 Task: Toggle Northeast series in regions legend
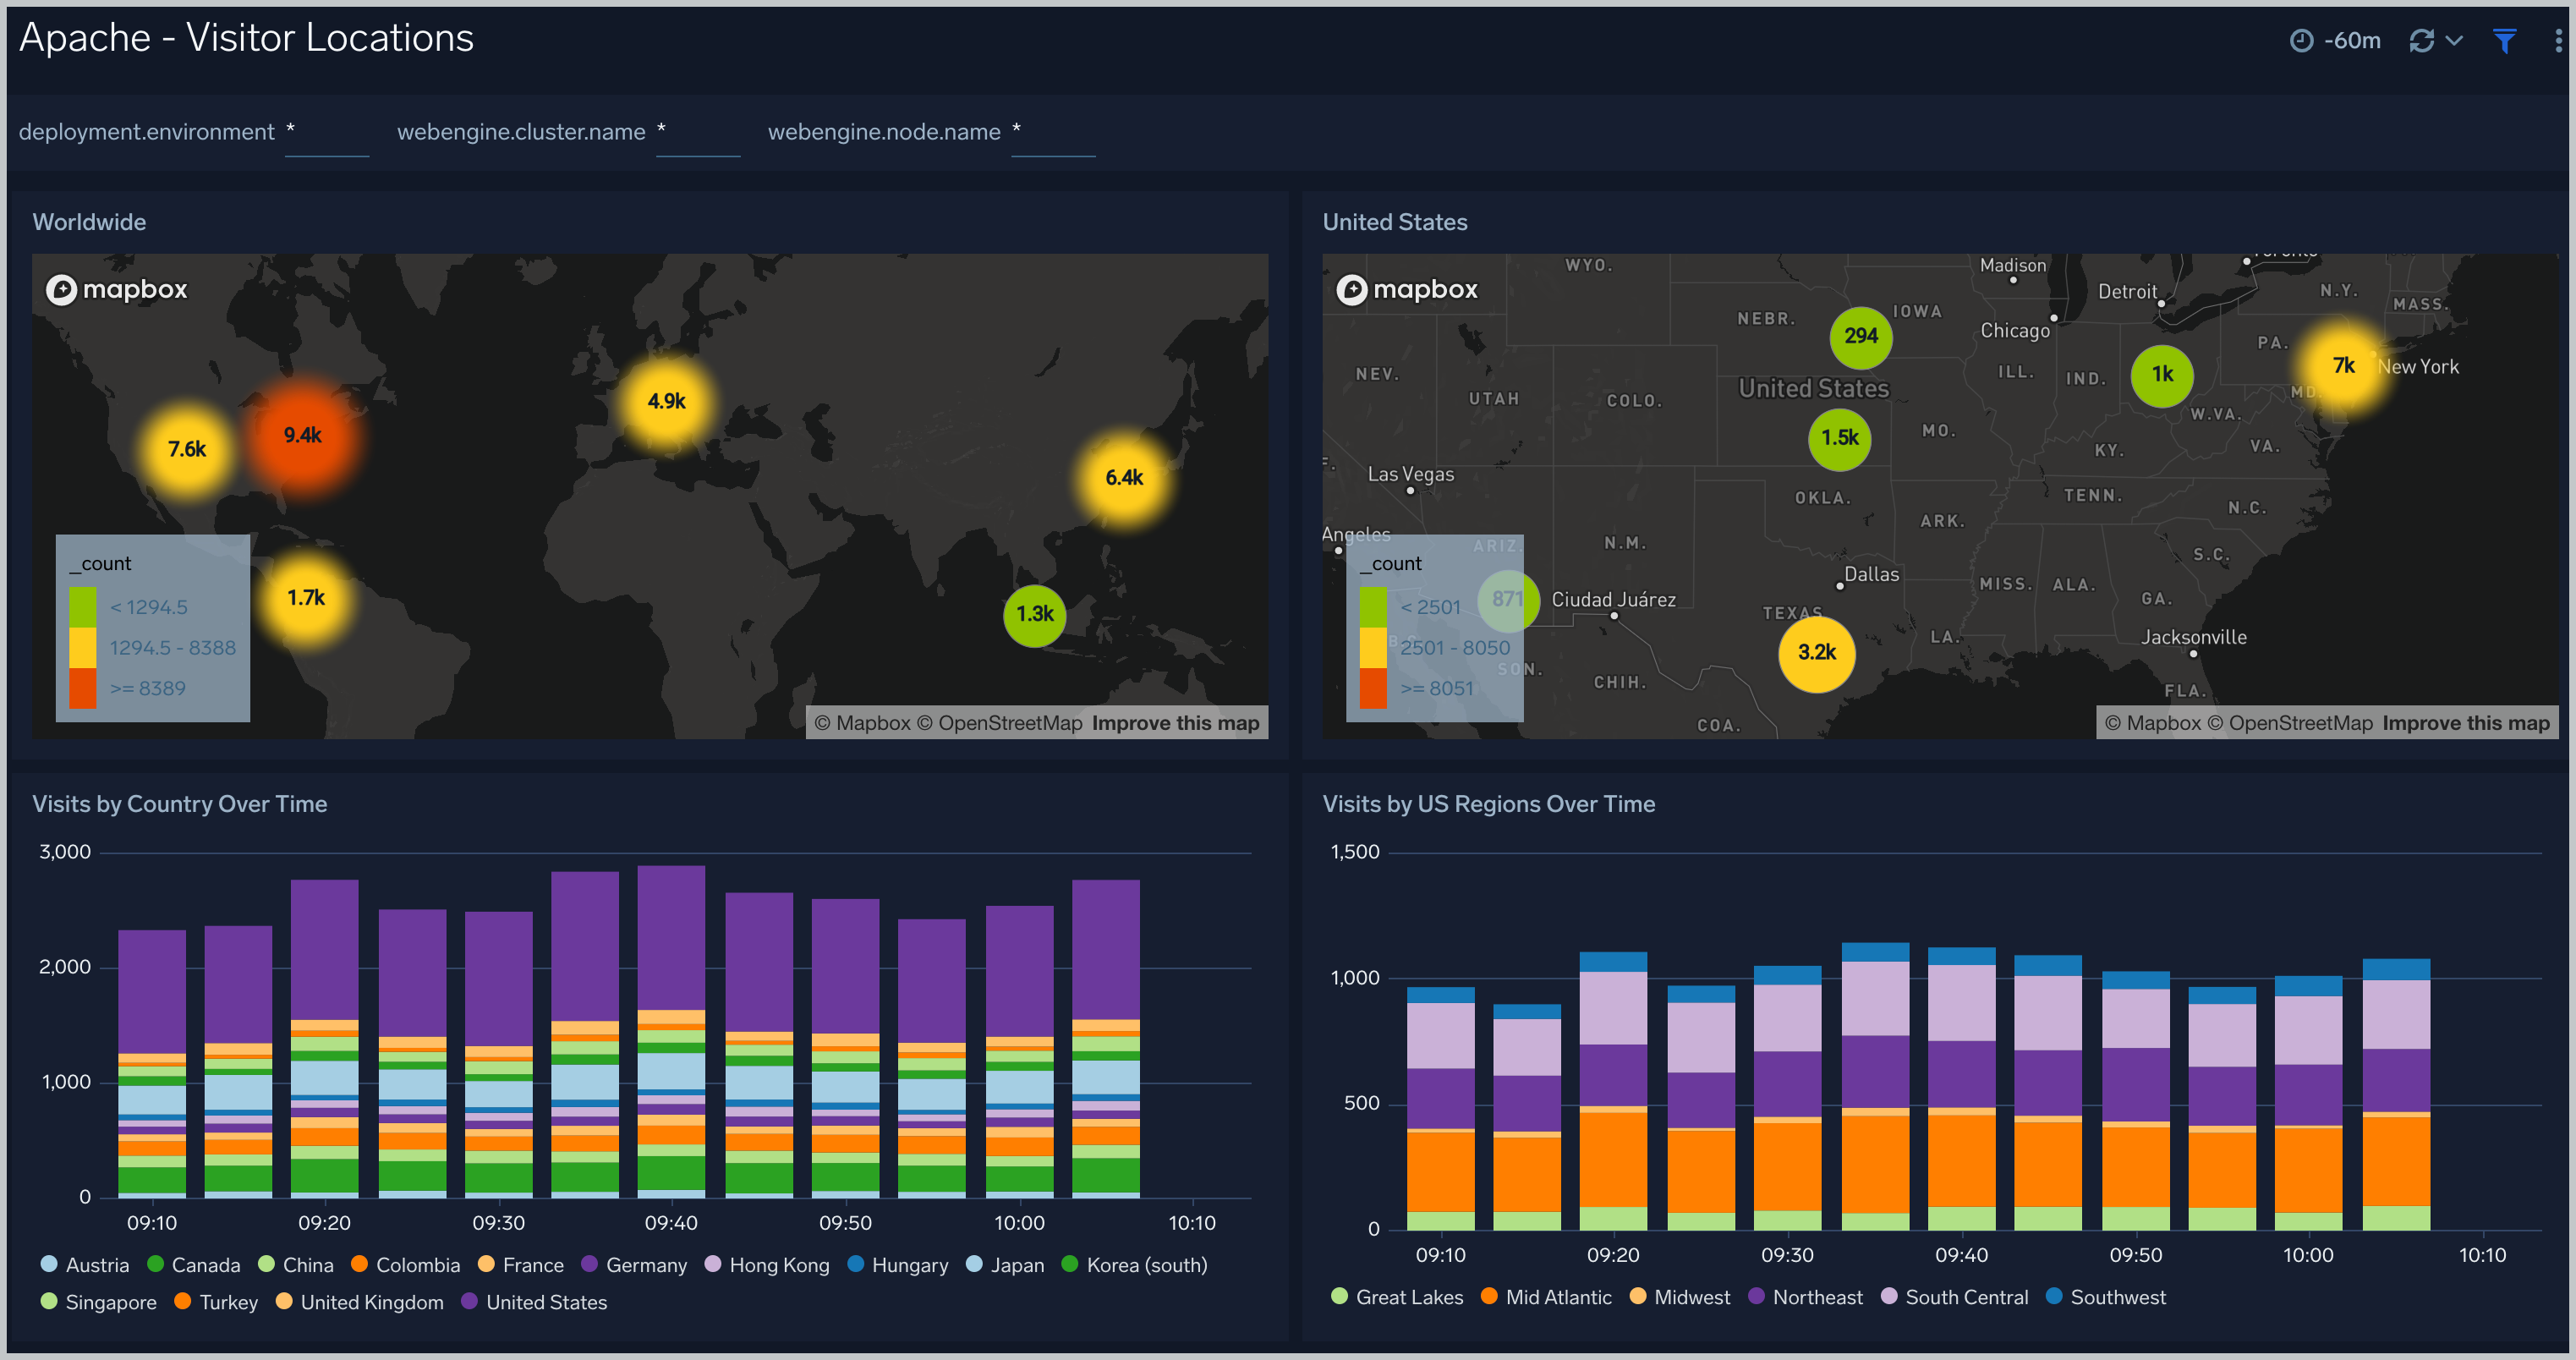tap(1805, 1297)
